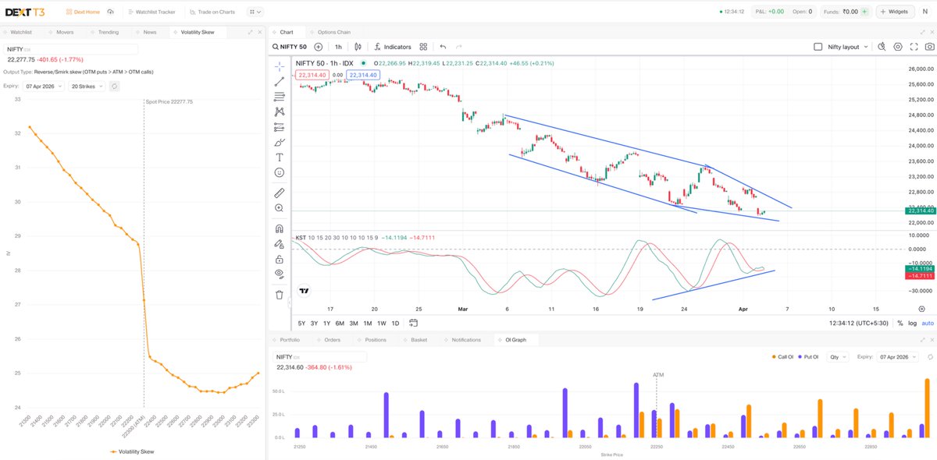The image size is (937, 460).
Task: Open the Indicators dialog
Action: 393,47
